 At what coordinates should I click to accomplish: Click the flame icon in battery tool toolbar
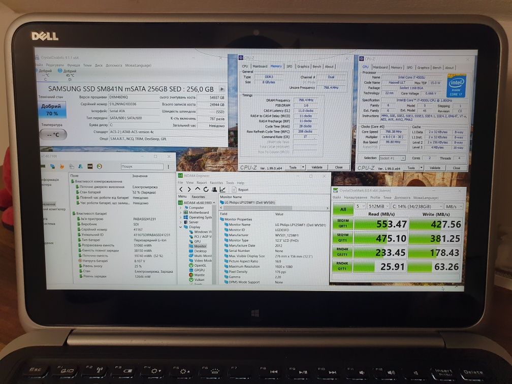pyautogui.click(x=62, y=167)
